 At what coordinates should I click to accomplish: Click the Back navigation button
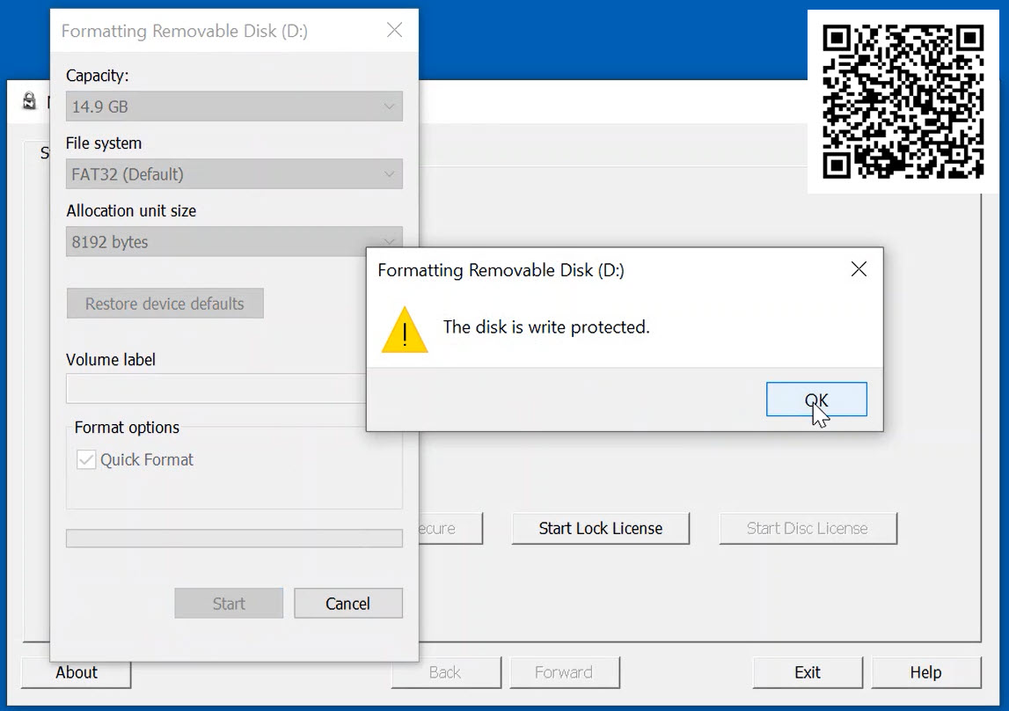tap(446, 671)
